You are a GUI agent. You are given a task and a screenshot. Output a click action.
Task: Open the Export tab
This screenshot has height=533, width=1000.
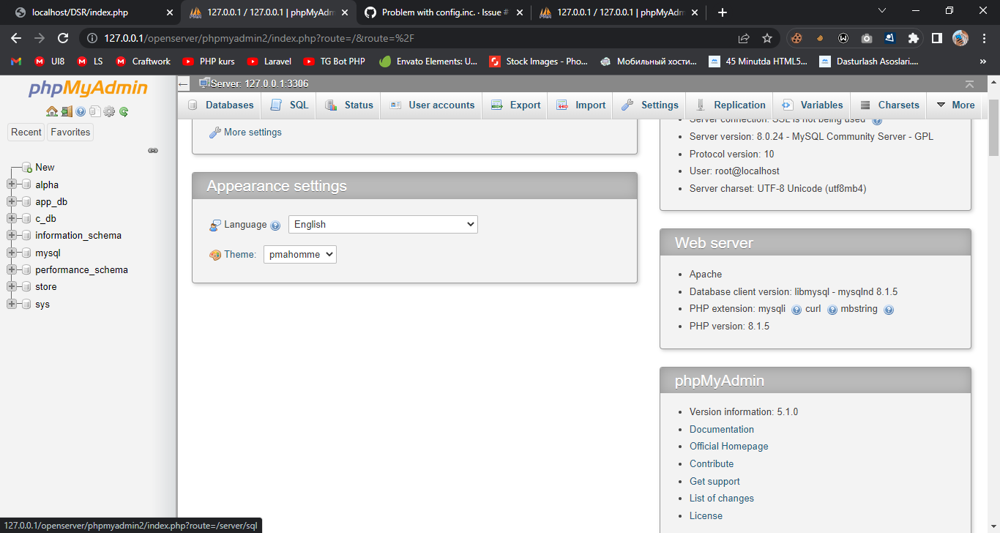click(x=515, y=105)
